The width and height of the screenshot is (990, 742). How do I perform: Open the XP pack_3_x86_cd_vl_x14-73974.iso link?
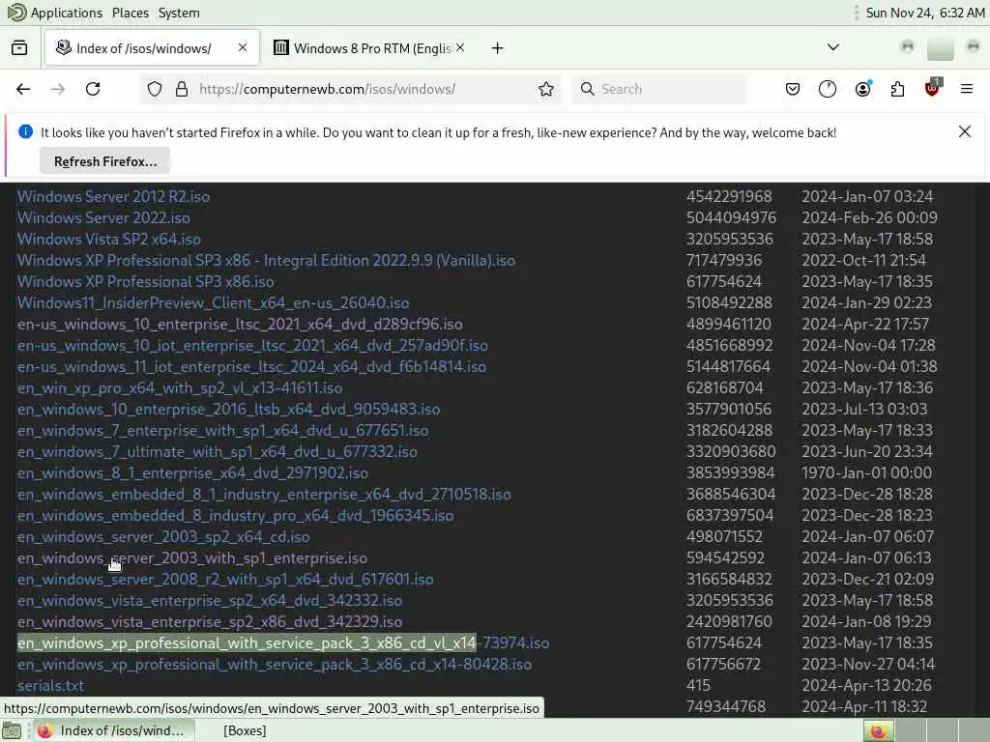pos(283,642)
